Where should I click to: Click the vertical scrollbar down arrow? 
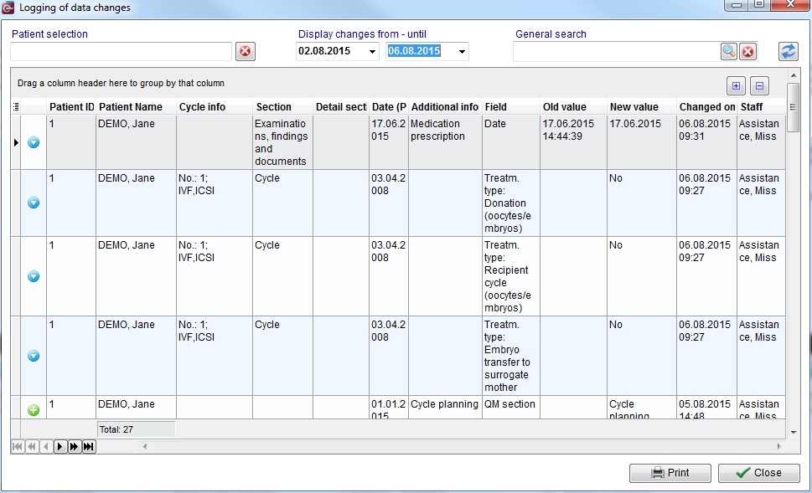coord(794,433)
